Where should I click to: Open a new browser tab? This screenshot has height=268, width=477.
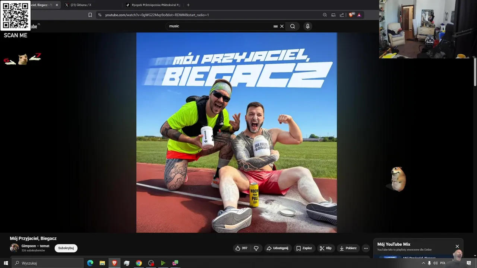coord(188,5)
